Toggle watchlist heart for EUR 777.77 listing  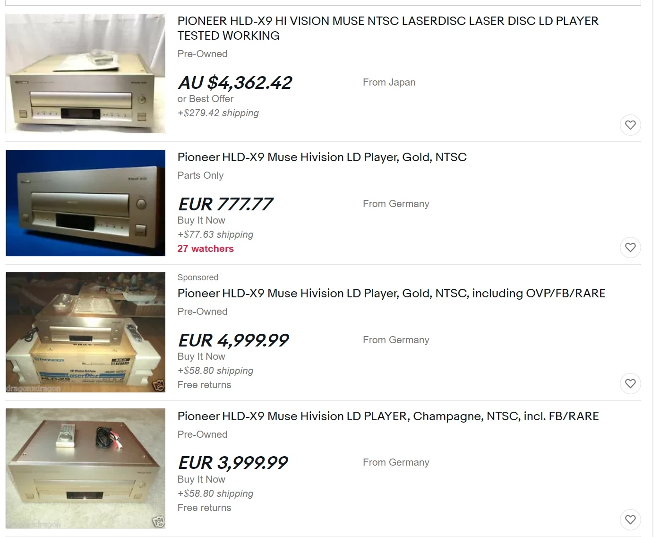coord(630,247)
